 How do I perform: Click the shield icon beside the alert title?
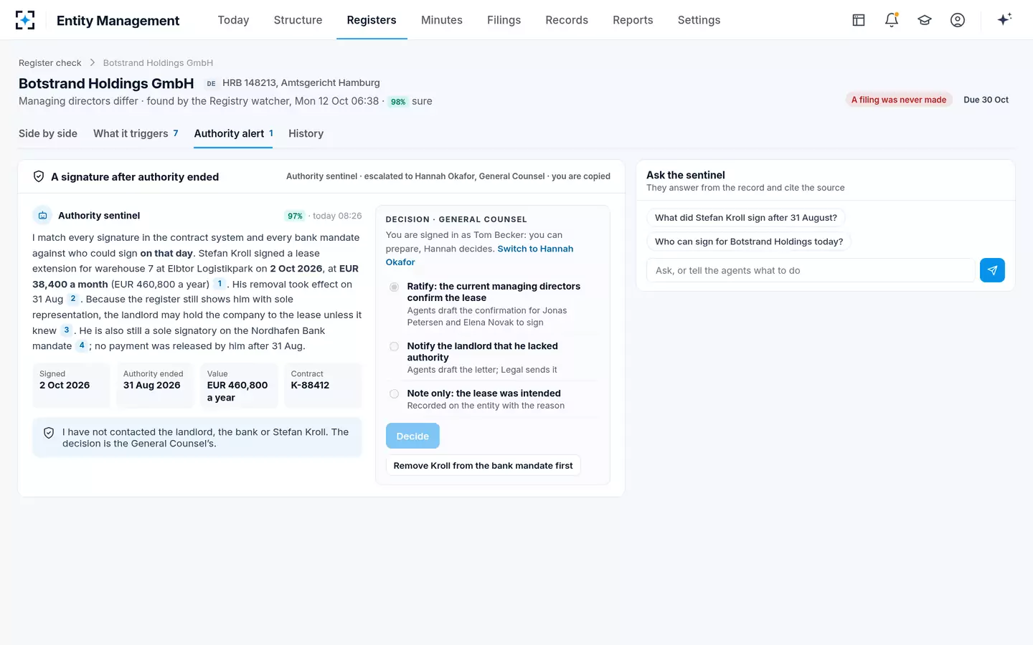point(39,176)
